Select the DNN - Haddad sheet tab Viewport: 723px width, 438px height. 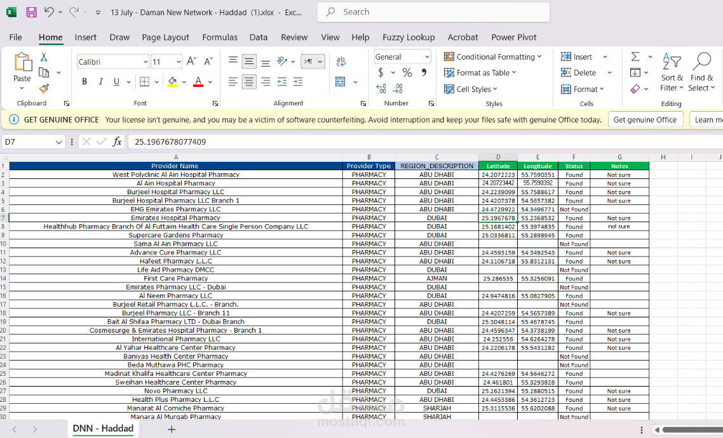click(104, 428)
